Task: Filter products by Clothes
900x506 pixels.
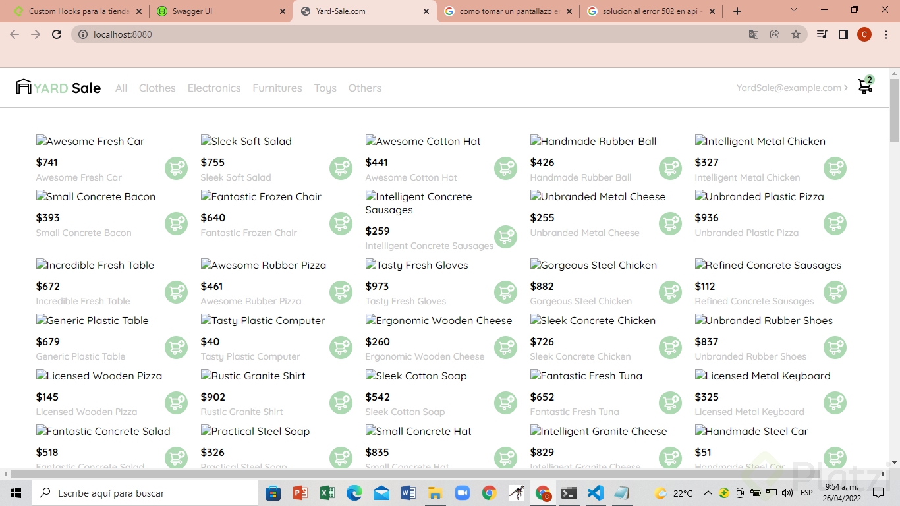Action: 157,88
